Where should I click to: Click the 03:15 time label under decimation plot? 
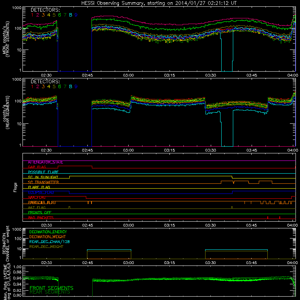point(169,263)
